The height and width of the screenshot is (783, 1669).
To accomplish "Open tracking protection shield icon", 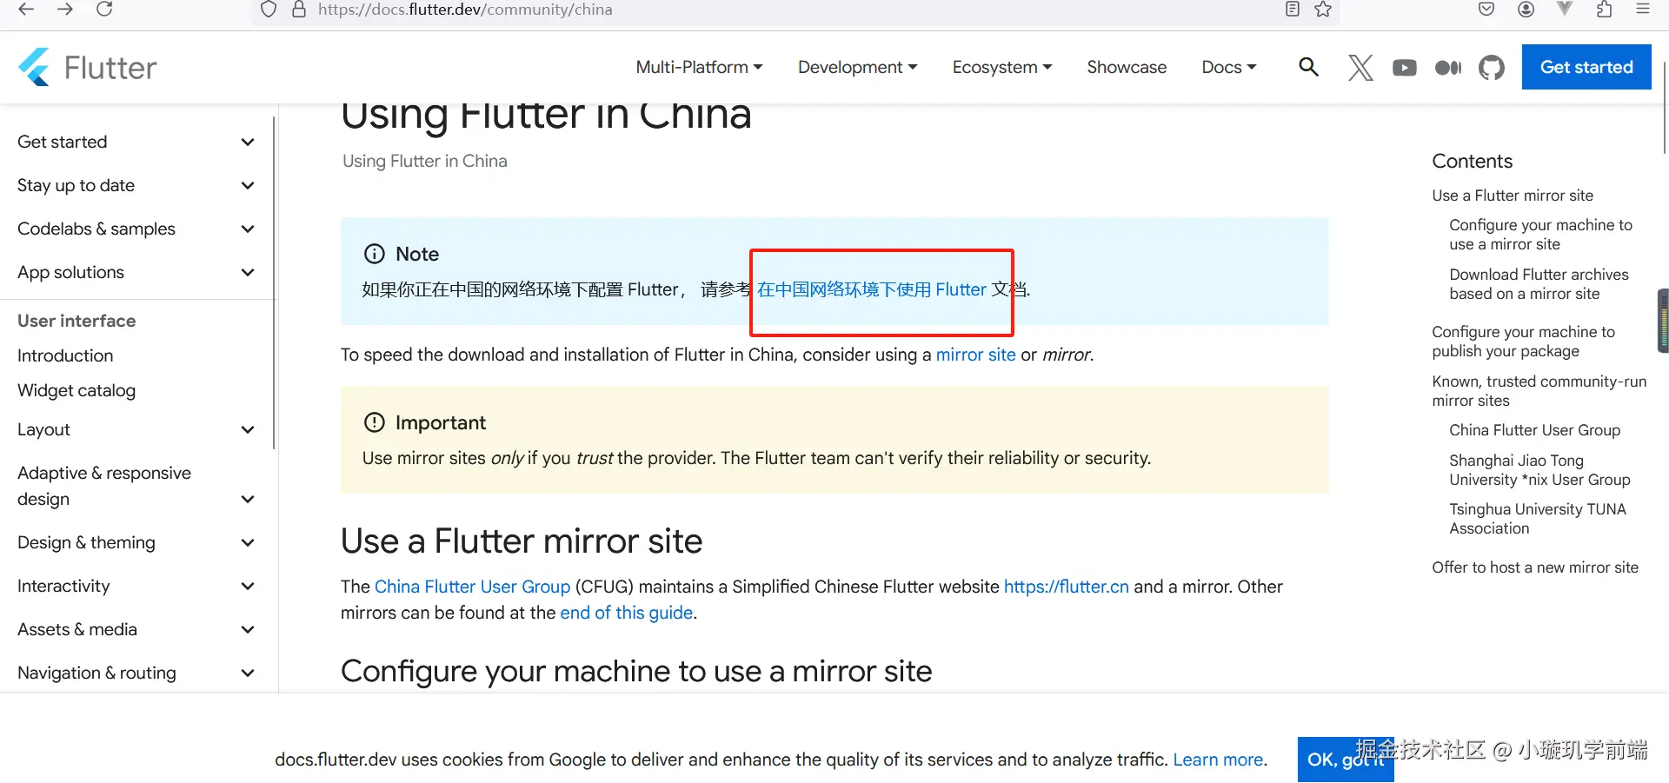I will click(269, 10).
